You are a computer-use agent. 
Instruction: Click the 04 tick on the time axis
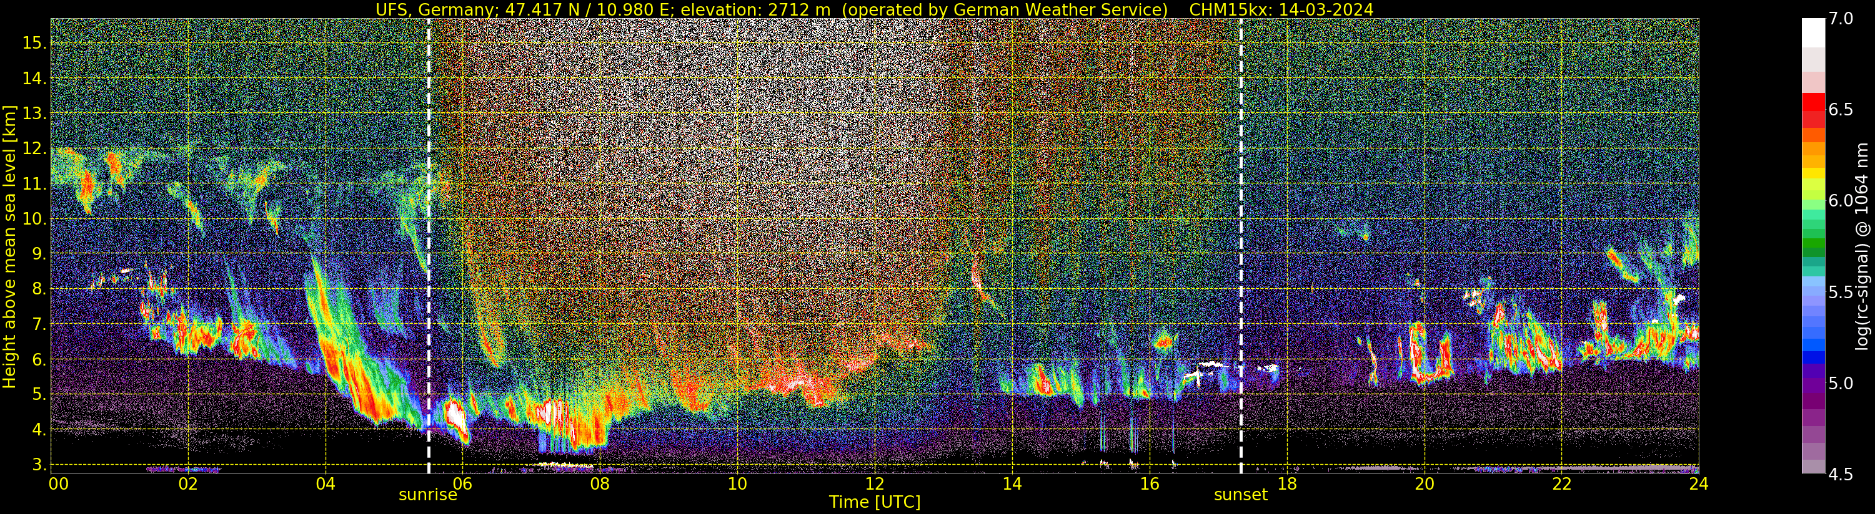click(x=326, y=483)
